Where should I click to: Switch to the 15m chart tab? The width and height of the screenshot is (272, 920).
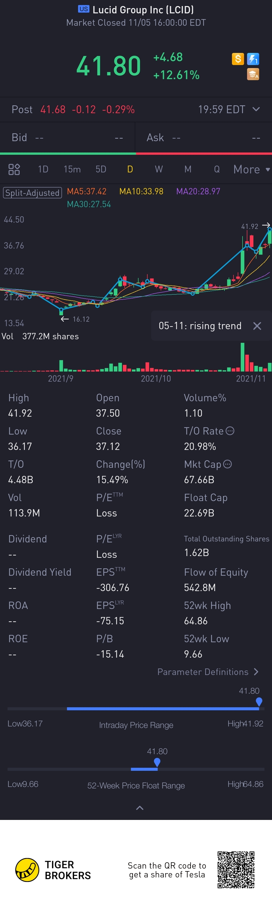coord(72,169)
